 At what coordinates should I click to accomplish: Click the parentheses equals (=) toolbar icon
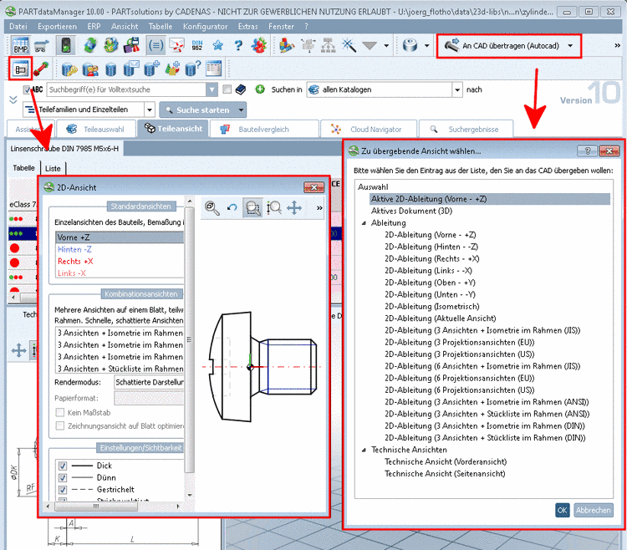click(x=155, y=45)
